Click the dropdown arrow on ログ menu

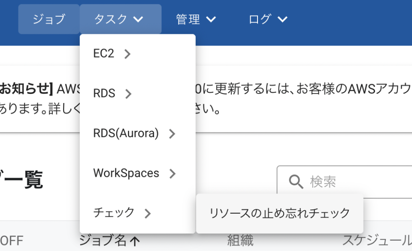282,19
